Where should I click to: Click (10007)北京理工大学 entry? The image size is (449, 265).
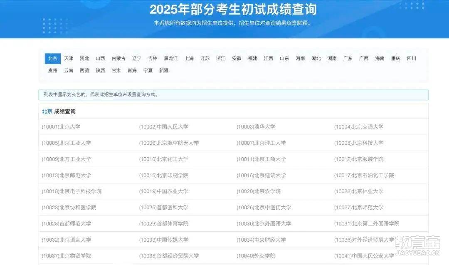[261, 143]
